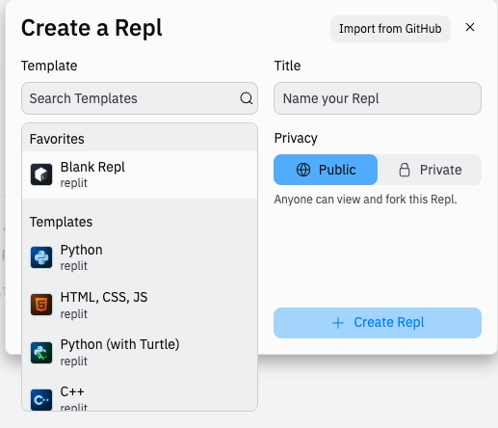
Task: Select the Blank Repl favorite
Action: [x=140, y=174]
